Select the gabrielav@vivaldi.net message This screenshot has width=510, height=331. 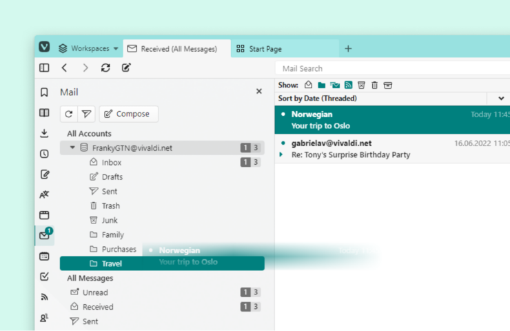tap(392, 149)
